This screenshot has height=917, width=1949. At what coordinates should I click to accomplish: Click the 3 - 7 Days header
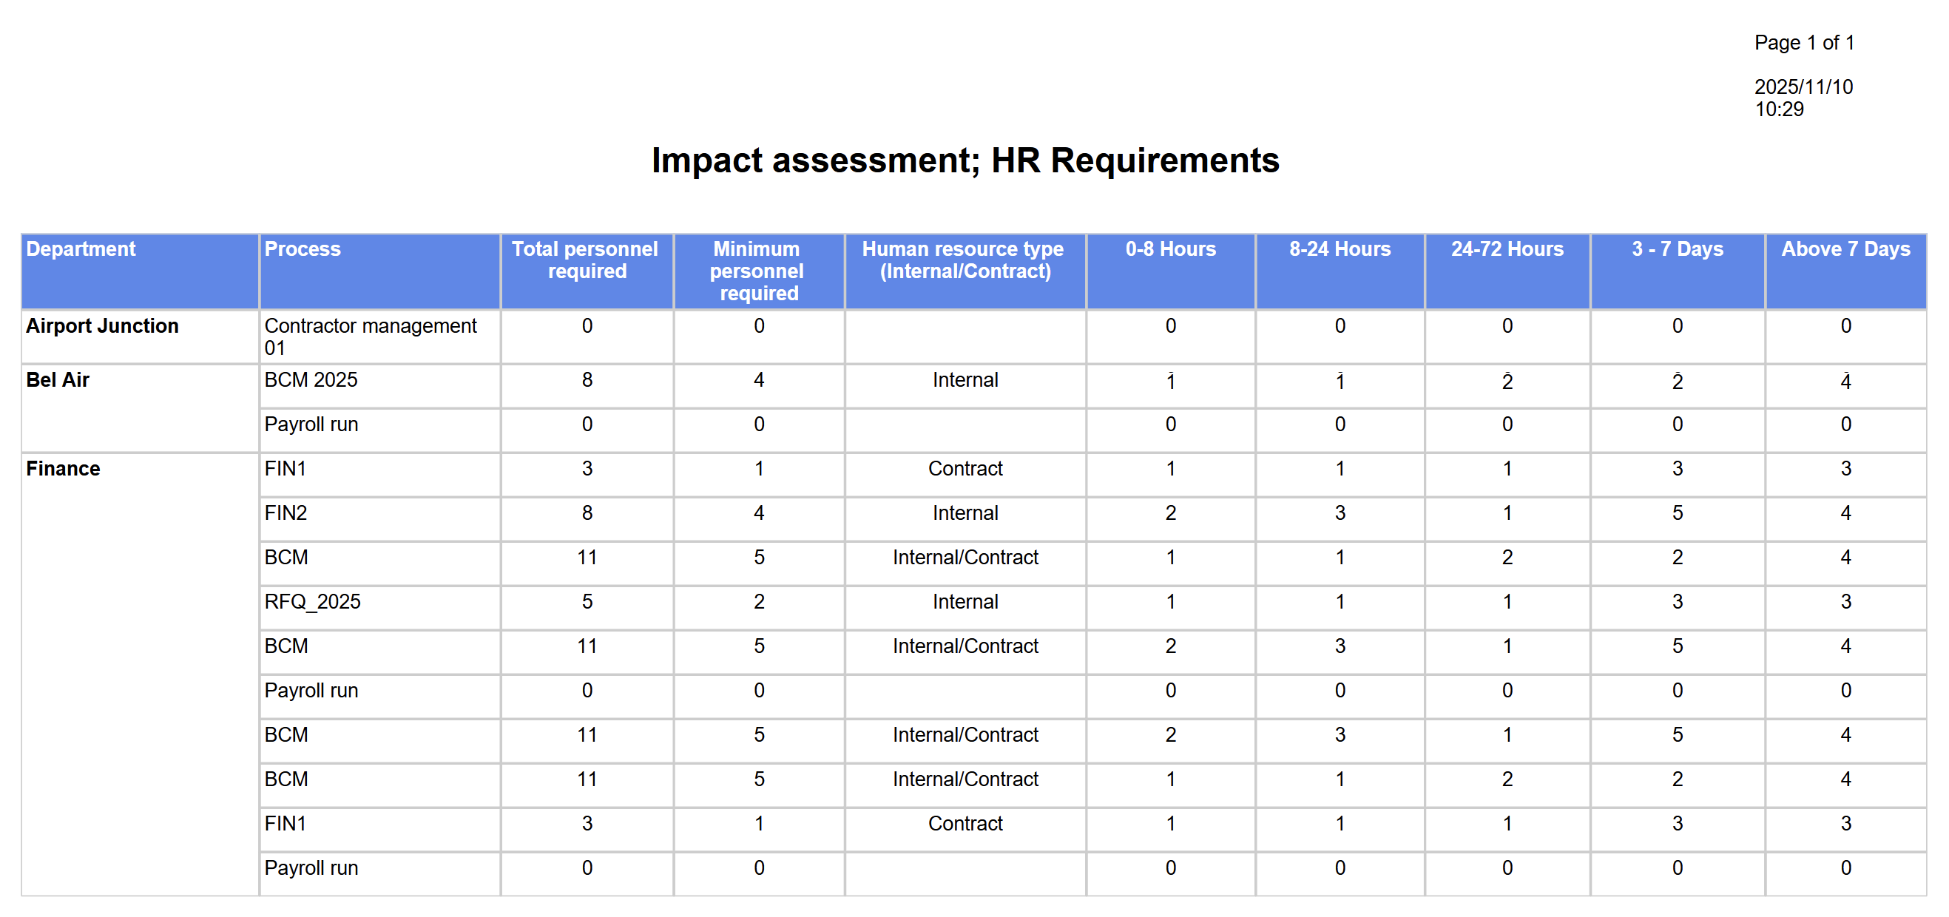(x=1677, y=249)
